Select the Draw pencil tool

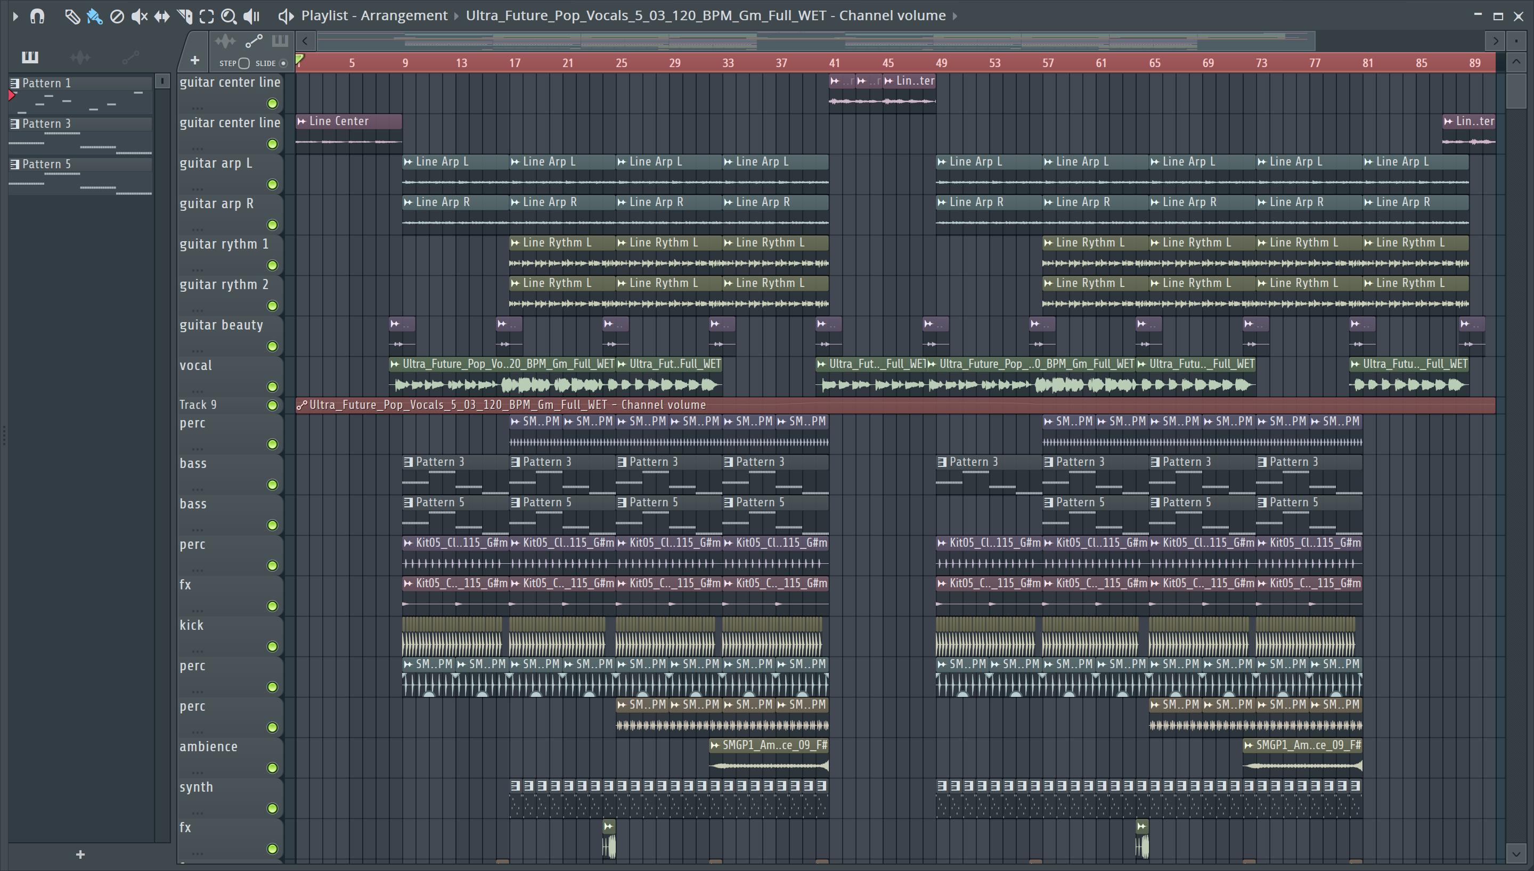[72, 16]
